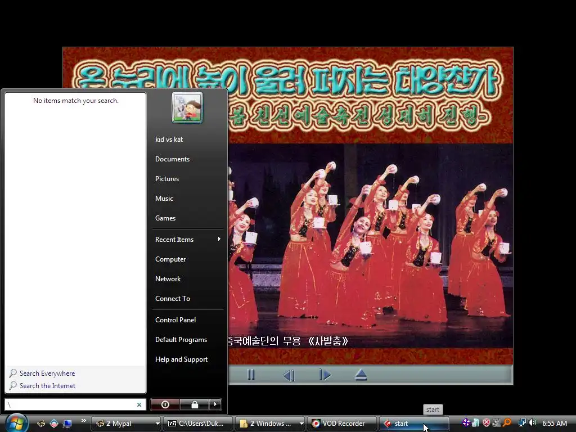Expand the quick launch overflow chevron
Viewport: 576px width, 432px height.
coord(83,421)
